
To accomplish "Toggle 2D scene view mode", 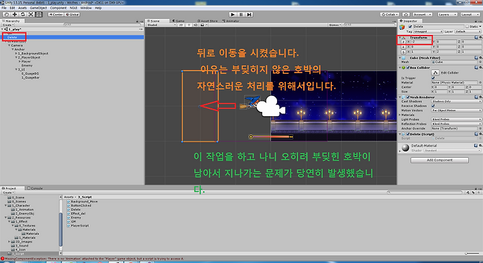I will 181,25.
